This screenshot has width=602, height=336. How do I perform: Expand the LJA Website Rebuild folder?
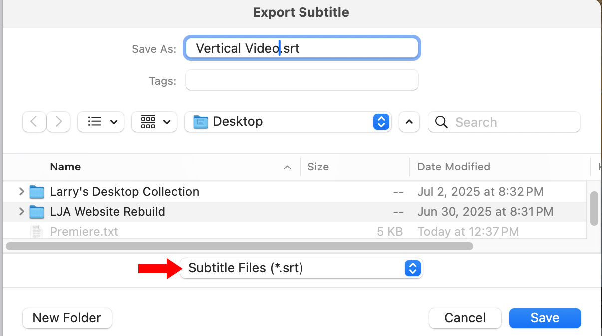(x=21, y=212)
